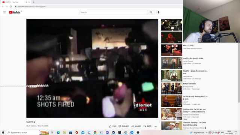This screenshot has height=135, width=240.
Task: Open the volume control in the tray
Action: [216, 132]
